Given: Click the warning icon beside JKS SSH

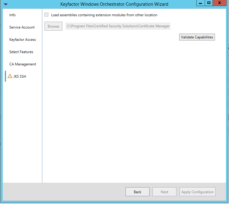Looking at the screenshot, I should (10, 76).
